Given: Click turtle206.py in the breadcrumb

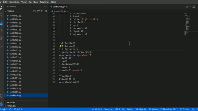Looking at the screenshot, I should (x=60, y=11).
